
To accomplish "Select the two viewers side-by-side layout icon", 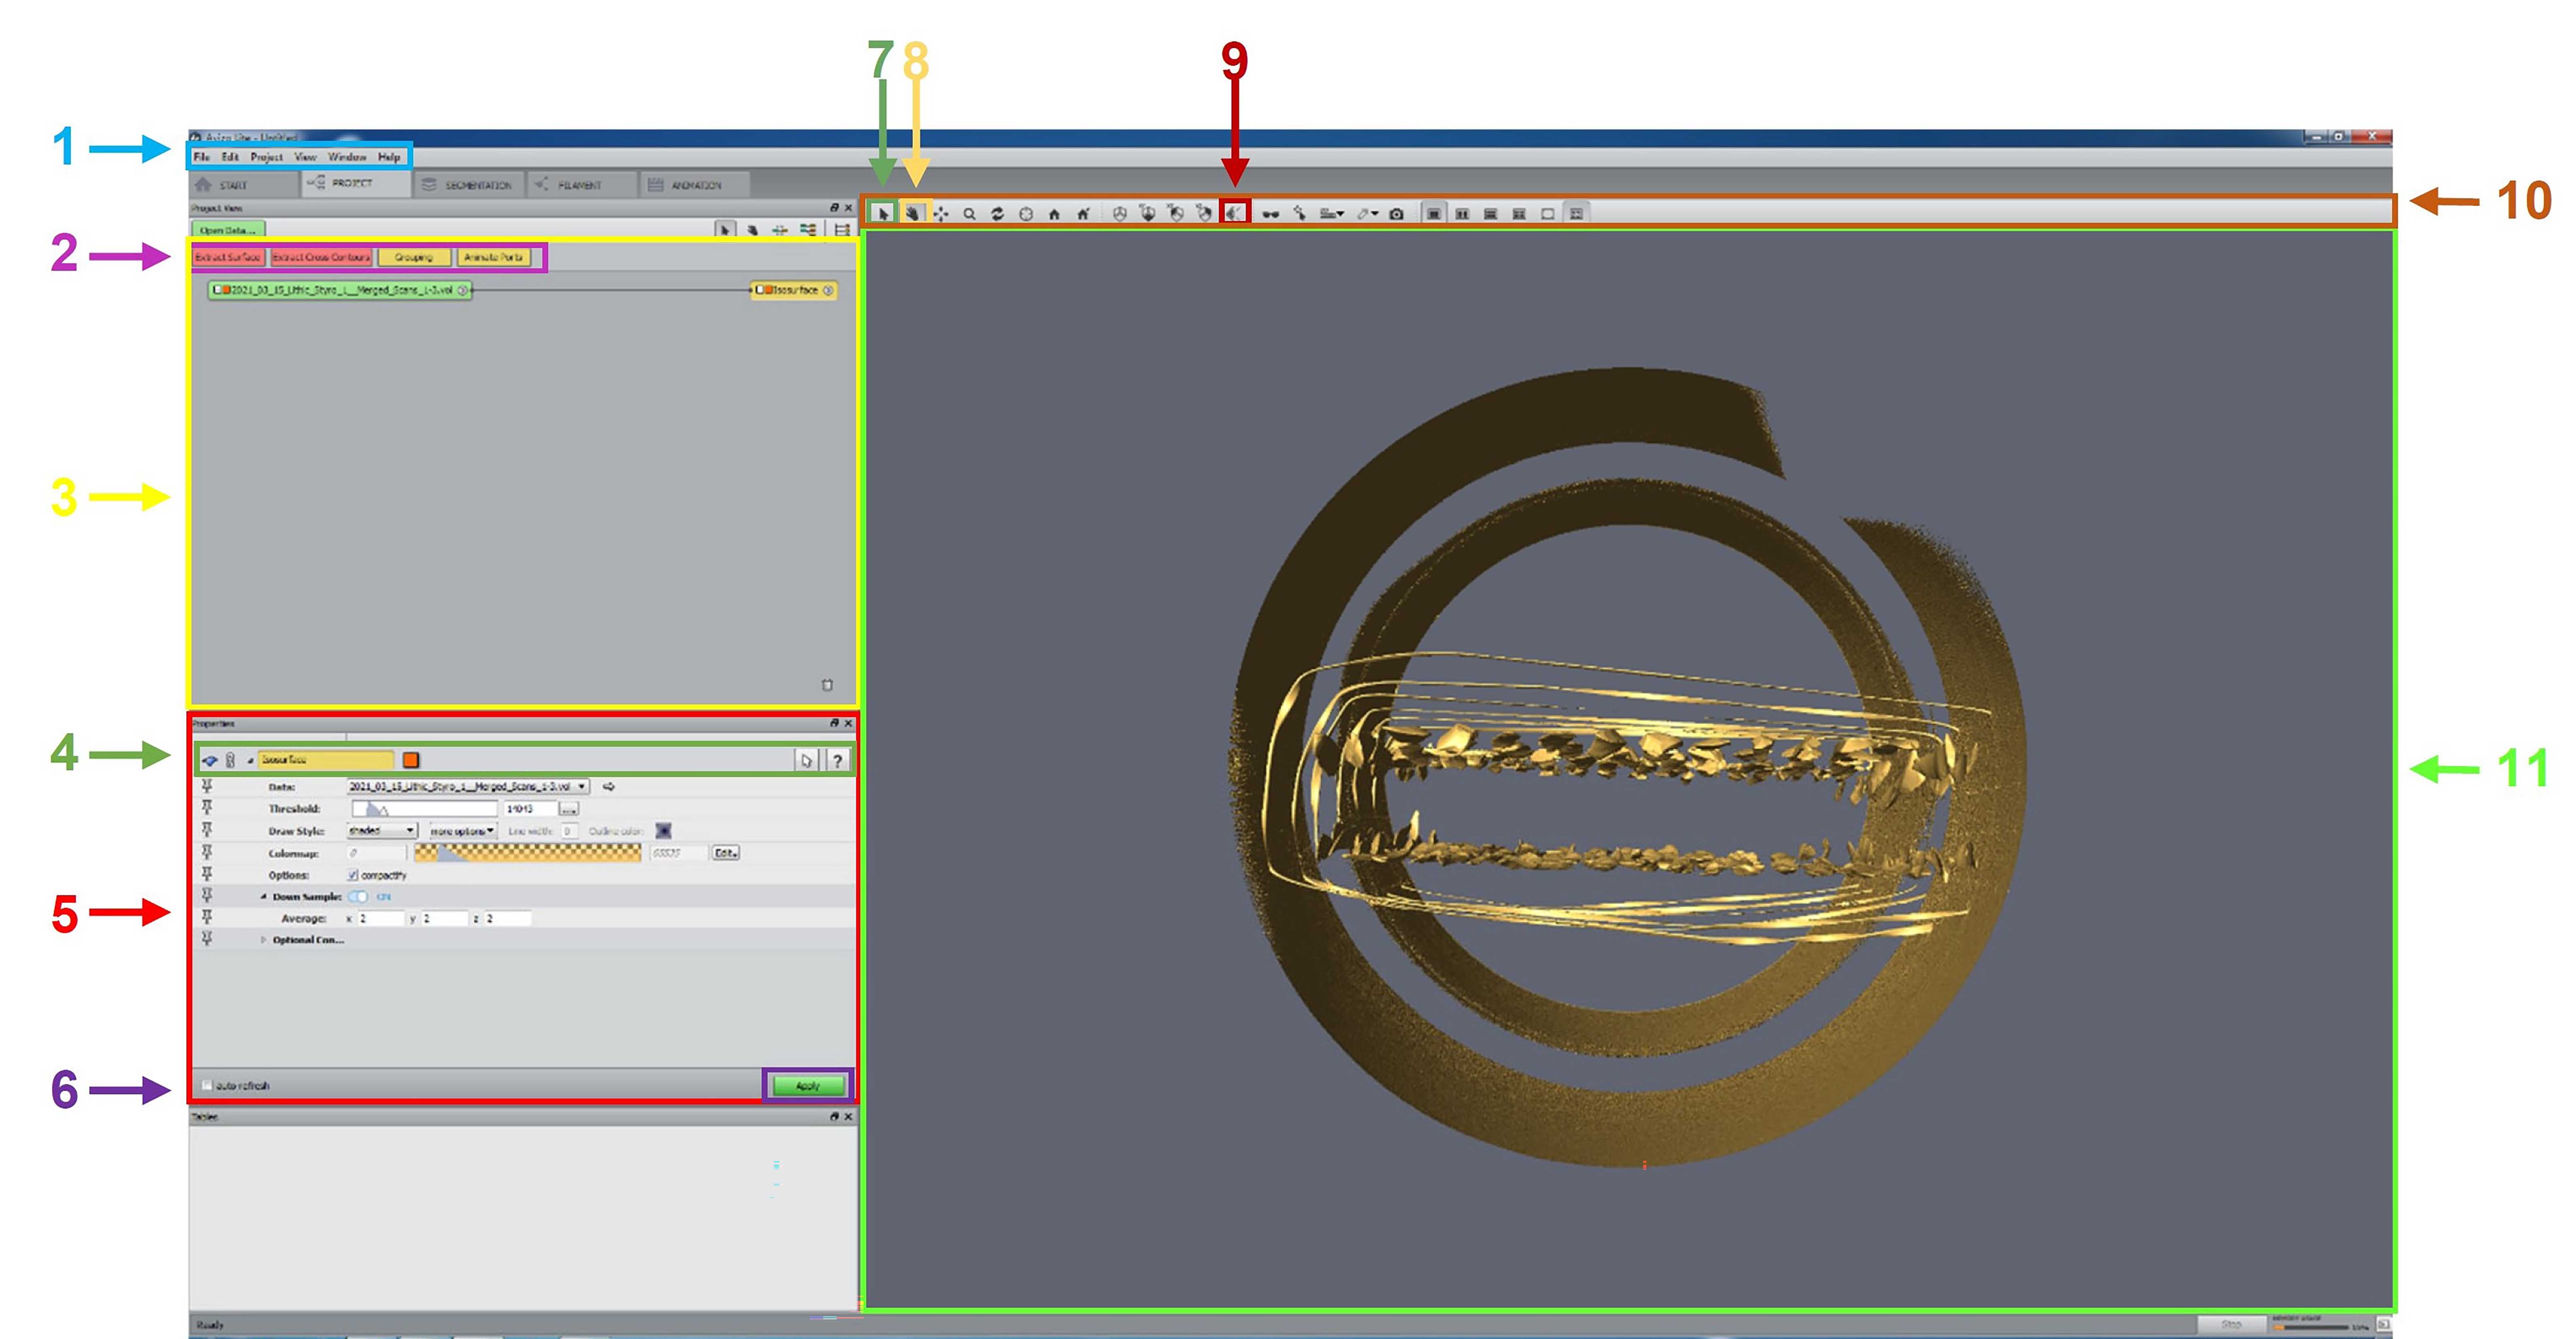I will [x=1462, y=213].
